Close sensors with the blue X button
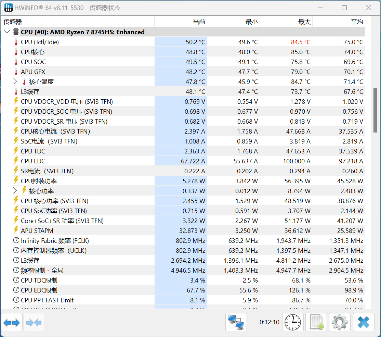 (x=364, y=322)
